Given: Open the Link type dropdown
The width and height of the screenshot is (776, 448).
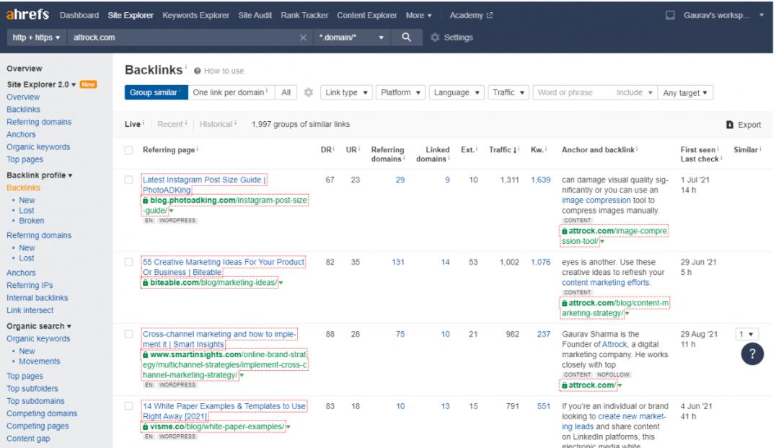Looking at the screenshot, I should click(x=346, y=92).
